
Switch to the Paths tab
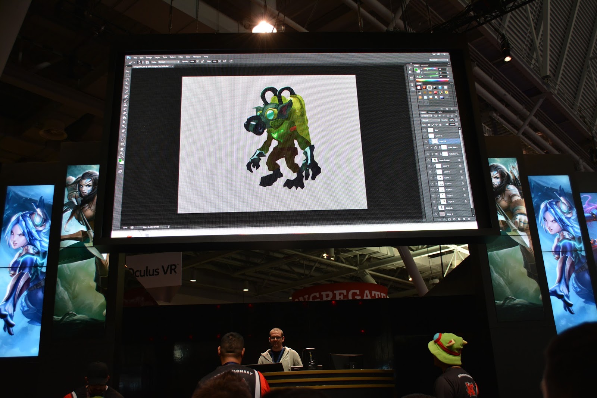click(440, 112)
